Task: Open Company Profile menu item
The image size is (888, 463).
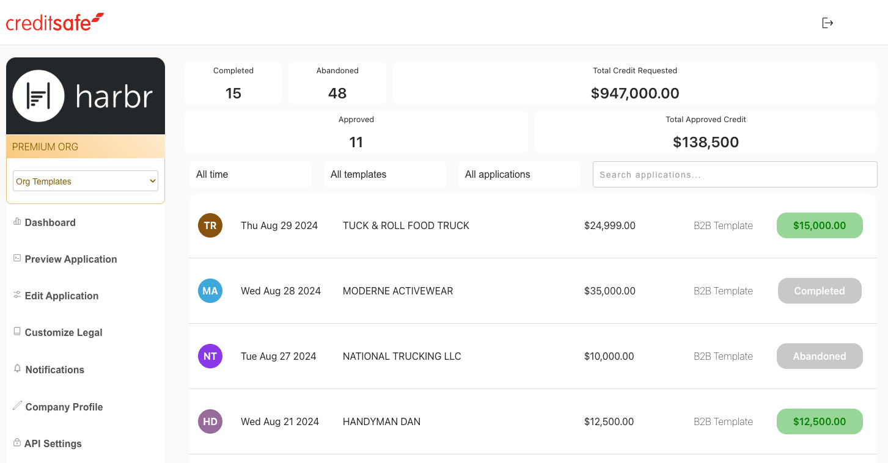Action: (64, 407)
